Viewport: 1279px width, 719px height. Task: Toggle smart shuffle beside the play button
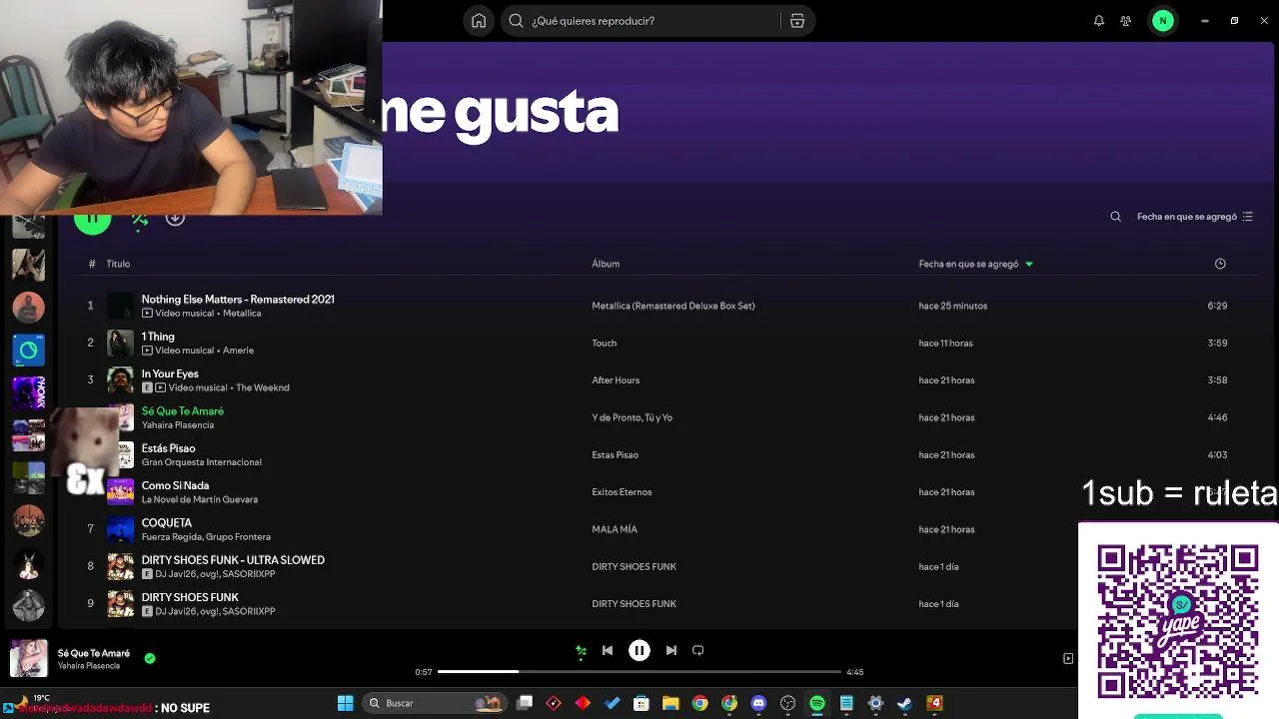click(140, 219)
